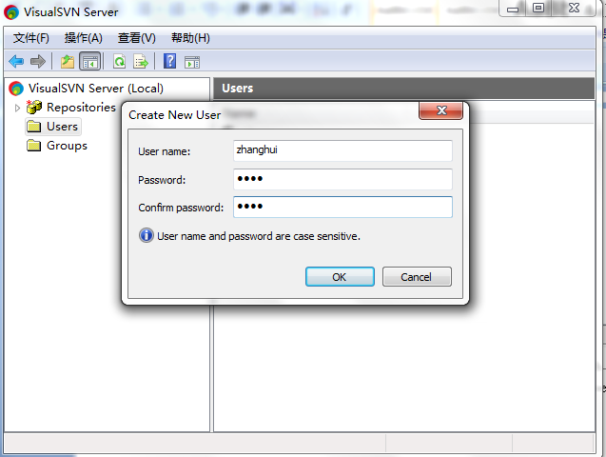Click the Confirm password input field

(x=342, y=207)
